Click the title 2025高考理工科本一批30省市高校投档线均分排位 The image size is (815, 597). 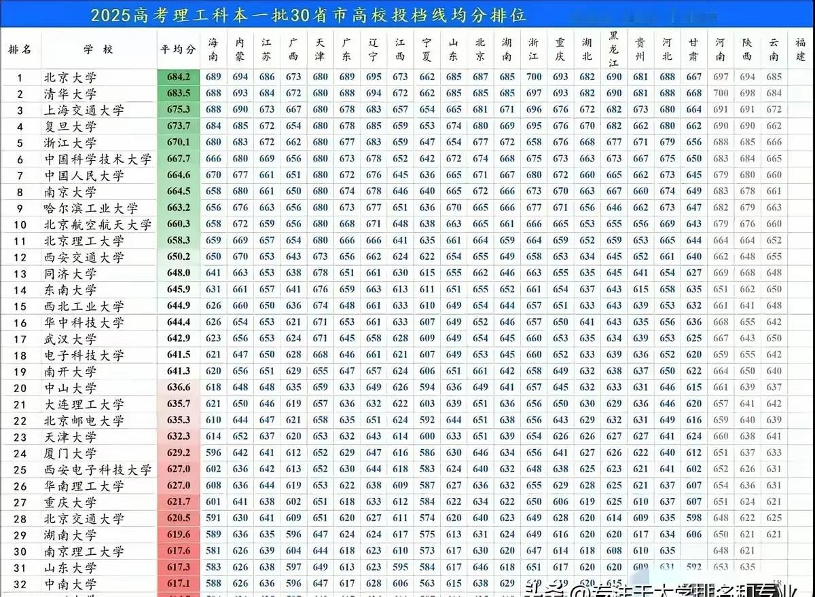(x=308, y=14)
